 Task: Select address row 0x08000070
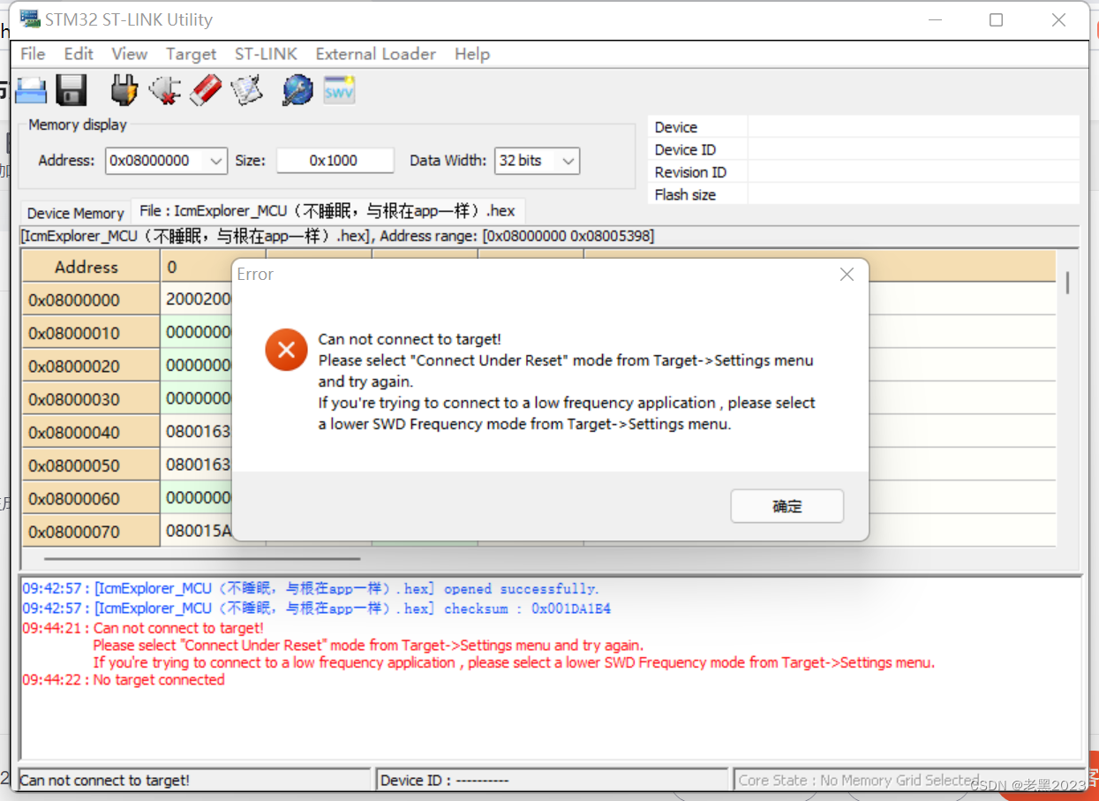91,532
